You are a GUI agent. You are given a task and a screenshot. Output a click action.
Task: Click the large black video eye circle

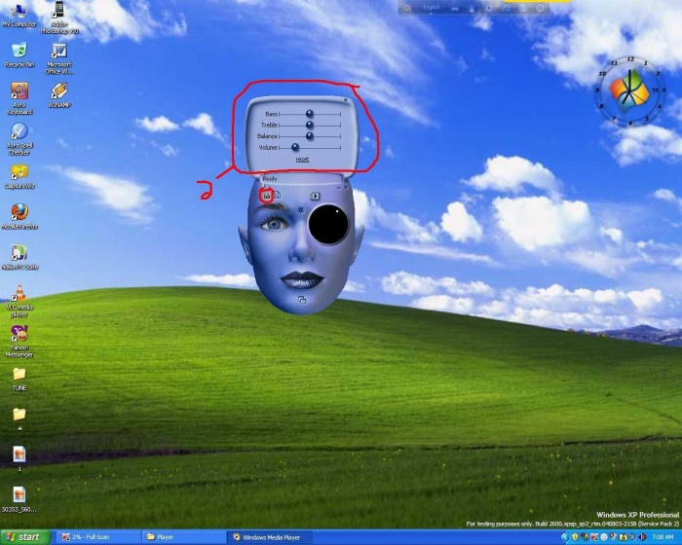[328, 224]
